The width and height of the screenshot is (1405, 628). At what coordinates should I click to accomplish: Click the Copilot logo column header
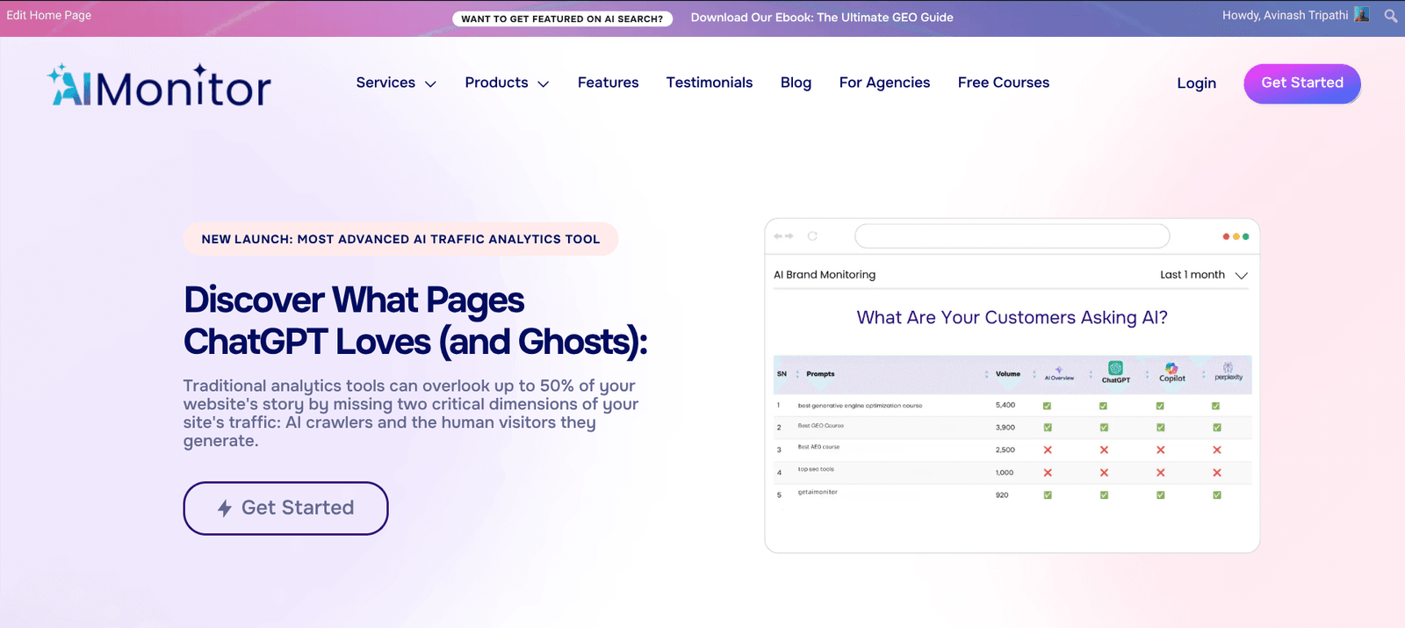pos(1172,372)
